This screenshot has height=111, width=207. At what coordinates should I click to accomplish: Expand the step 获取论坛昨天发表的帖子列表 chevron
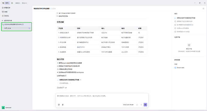coord(81,80)
